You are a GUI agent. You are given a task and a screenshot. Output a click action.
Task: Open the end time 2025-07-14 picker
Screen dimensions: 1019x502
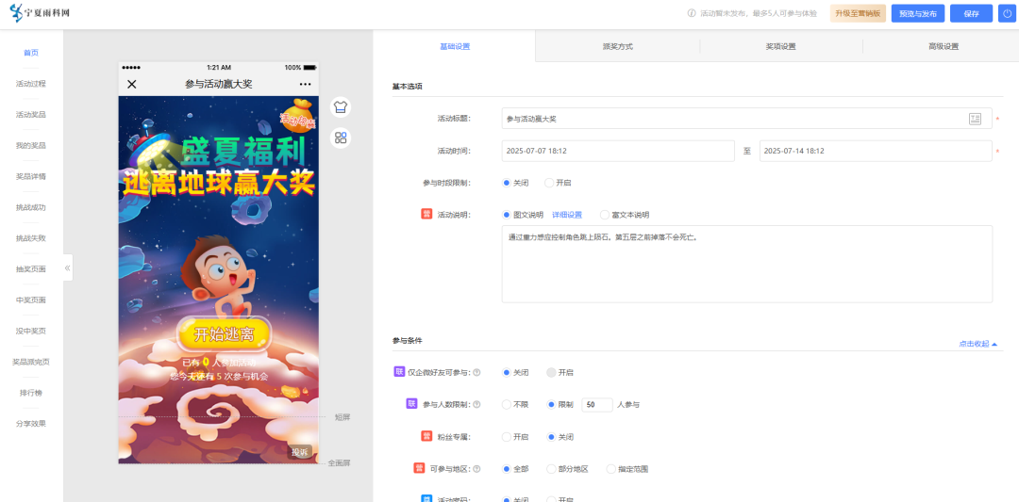876,151
